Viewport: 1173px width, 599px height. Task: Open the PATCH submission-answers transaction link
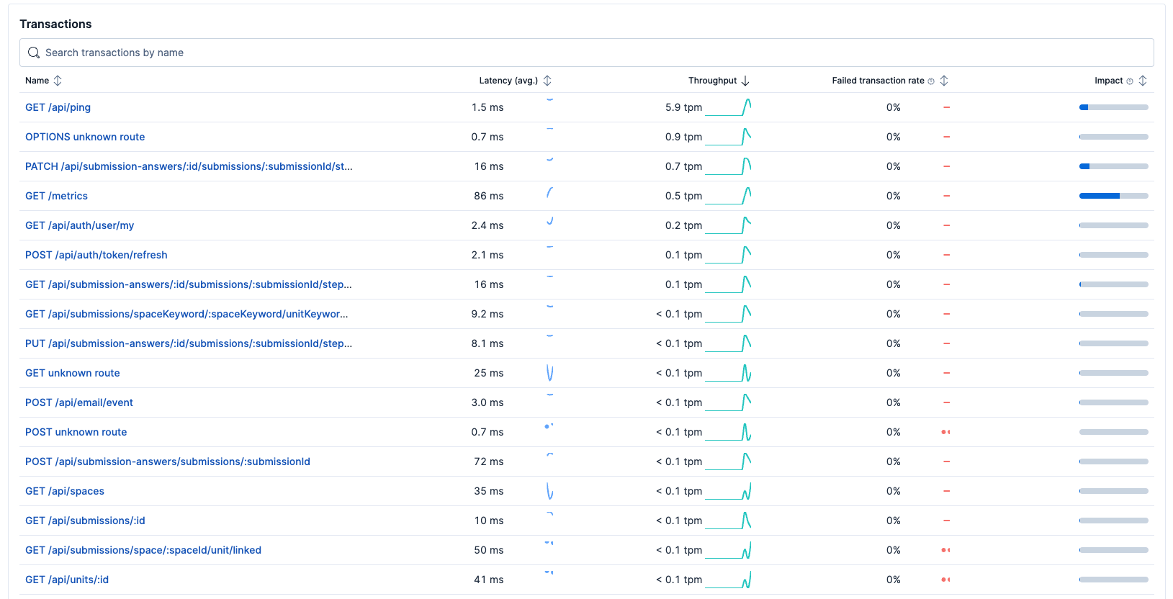click(x=189, y=166)
